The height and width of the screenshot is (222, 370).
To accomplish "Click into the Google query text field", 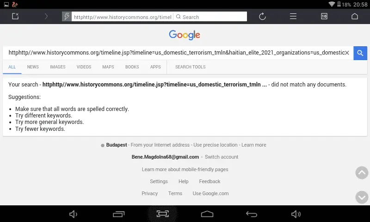I will 176,53.
